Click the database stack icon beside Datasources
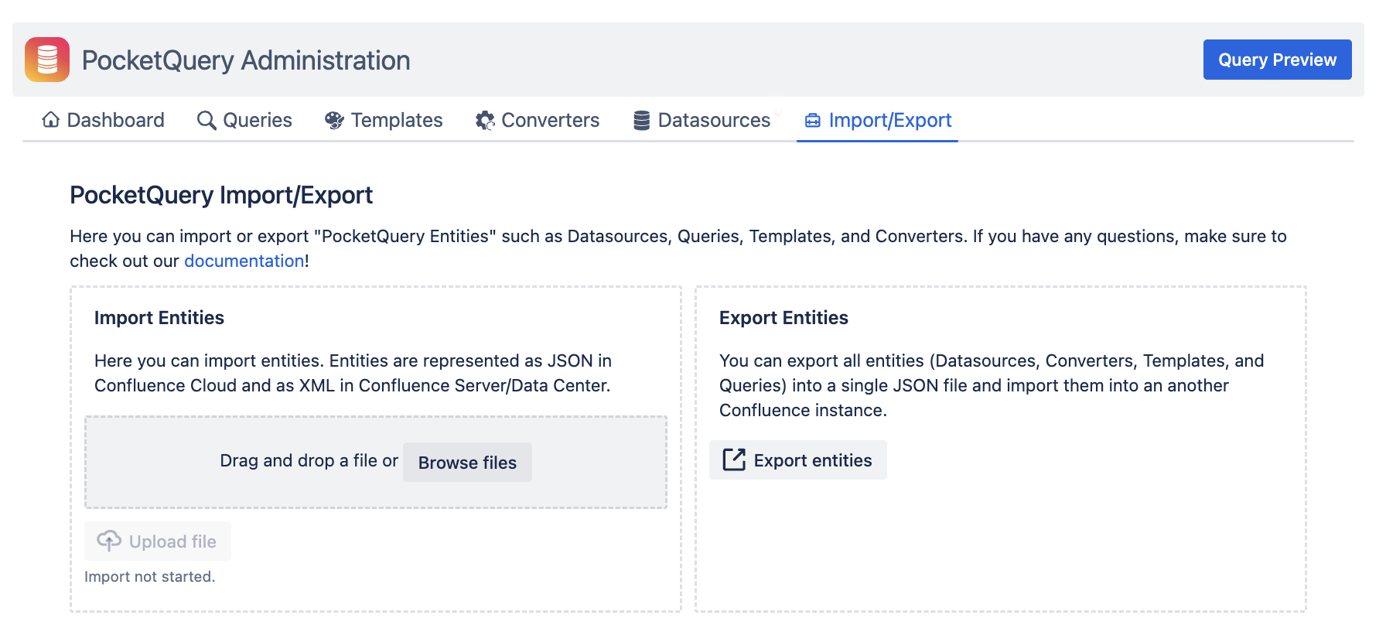 [641, 121]
